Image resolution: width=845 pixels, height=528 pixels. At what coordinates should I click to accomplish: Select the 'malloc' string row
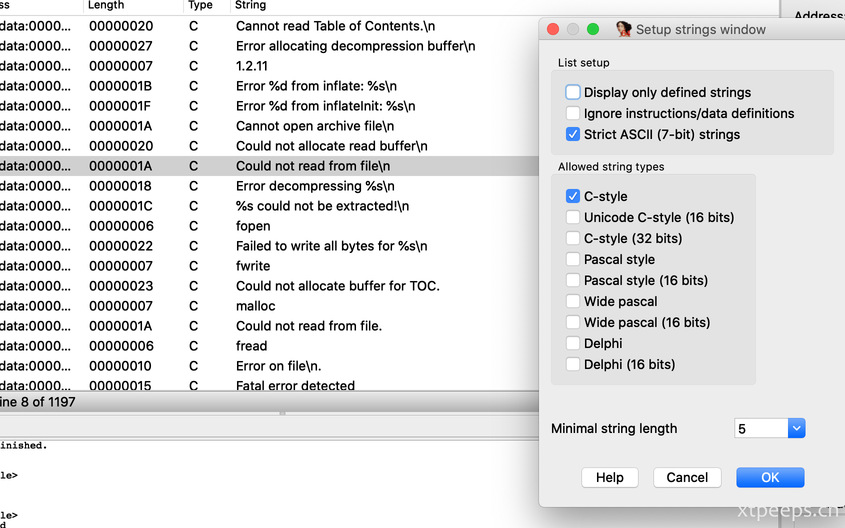pyautogui.click(x=269, y=306)
